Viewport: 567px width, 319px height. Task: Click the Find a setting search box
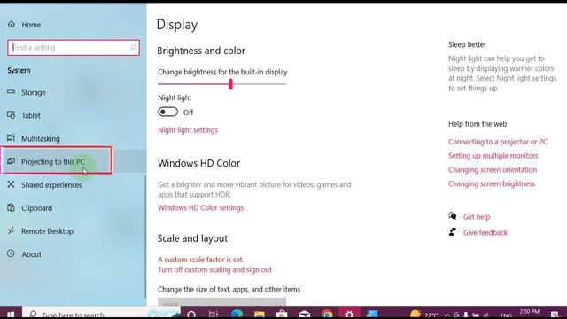74,47
